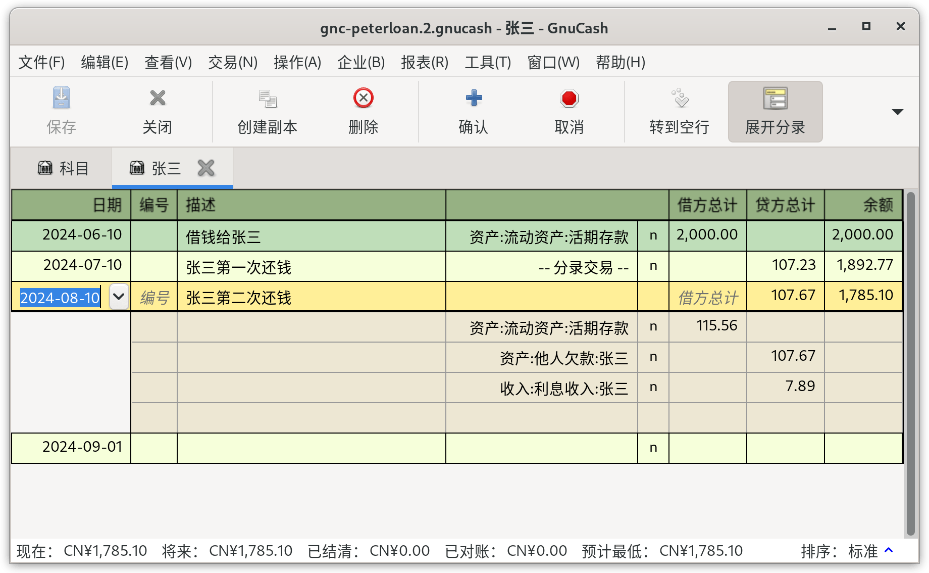Maximize the GnuCash window
The height and width of the screenshot is (573, 929).
point(866,27)
